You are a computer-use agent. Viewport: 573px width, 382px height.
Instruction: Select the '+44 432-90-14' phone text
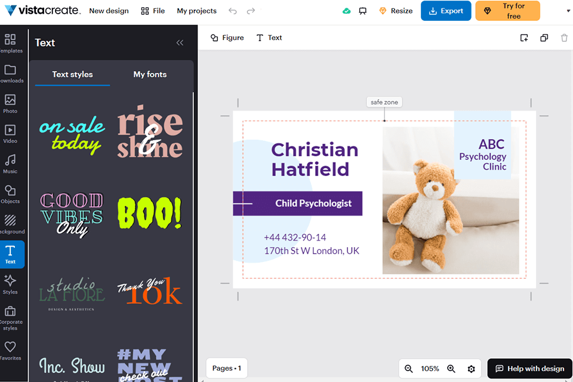[x=295, y=238]
